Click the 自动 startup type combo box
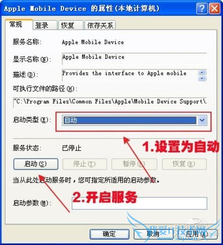This screenshot has height=245, width=223. (134, 120)
